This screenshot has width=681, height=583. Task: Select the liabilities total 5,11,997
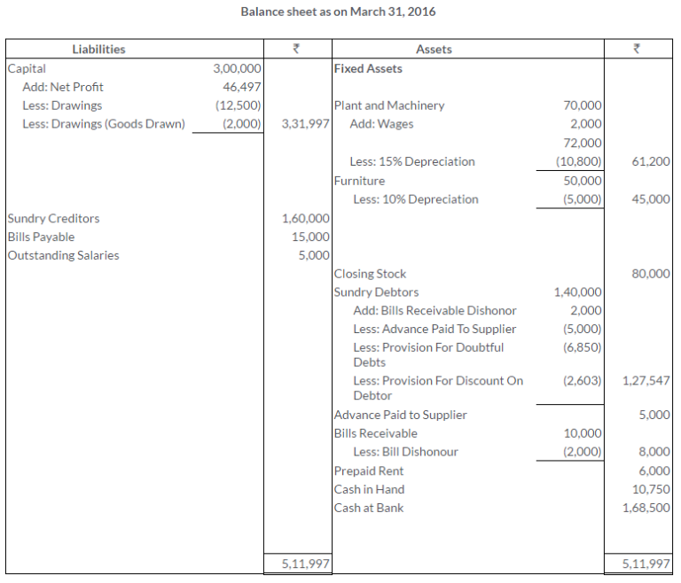coord(305,564)
